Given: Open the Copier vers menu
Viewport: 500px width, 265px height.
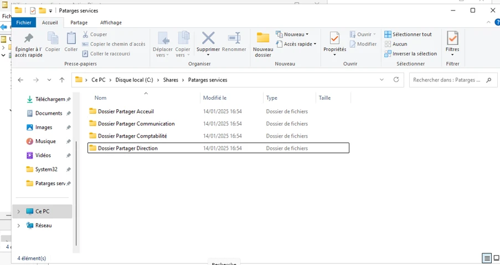Looking at the screenshot, I should click(x=182, y=44).
